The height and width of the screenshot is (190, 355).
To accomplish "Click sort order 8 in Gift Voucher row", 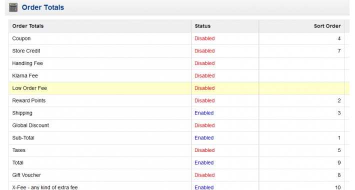I will click(x=339, y=175).
